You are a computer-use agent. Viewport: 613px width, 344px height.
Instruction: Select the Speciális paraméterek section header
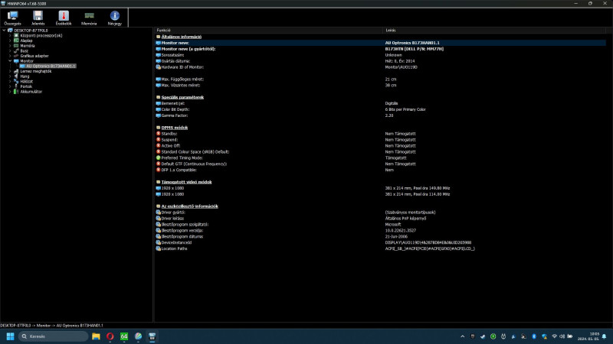(x=182, y=97)
